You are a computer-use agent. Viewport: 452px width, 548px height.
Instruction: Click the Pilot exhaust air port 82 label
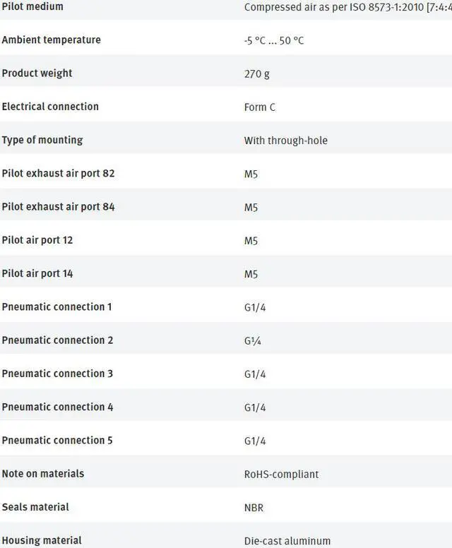[58, 173]
